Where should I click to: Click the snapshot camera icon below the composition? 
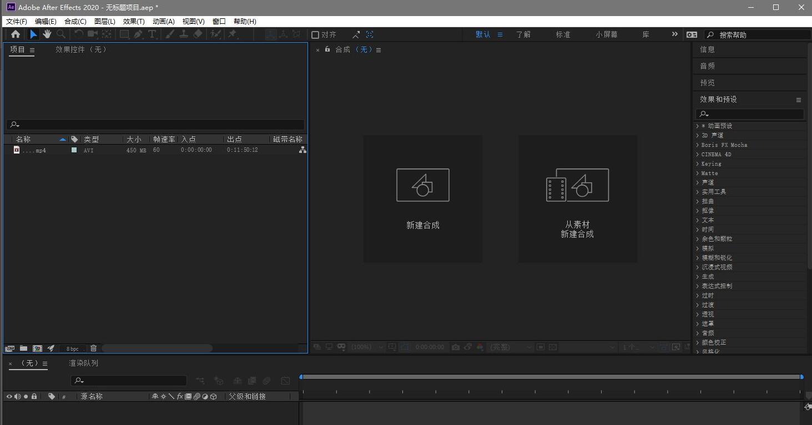pyautogui.click(x=456, y=347)
